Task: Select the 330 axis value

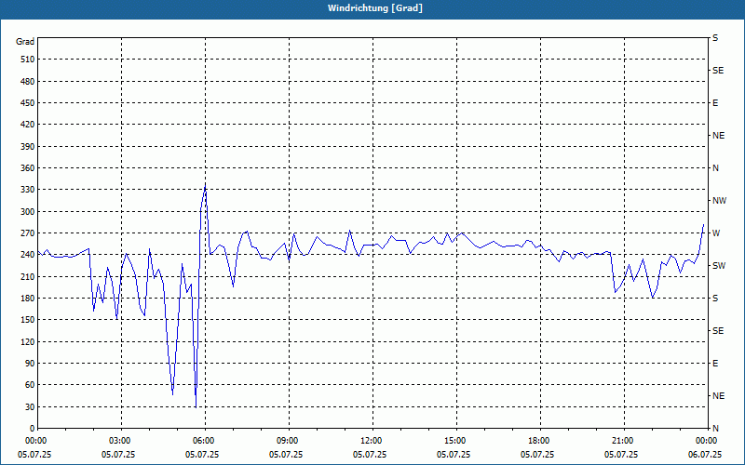Action: coord(28,190)
